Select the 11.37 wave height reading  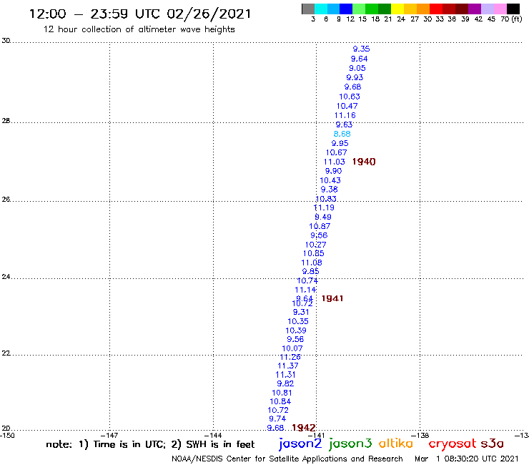288,366
